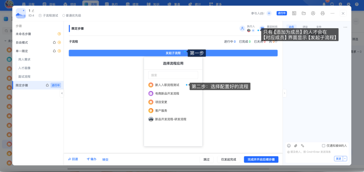364x172 pixels.
Task: Click the process image thumbnail in header
Action: (21, 13)
